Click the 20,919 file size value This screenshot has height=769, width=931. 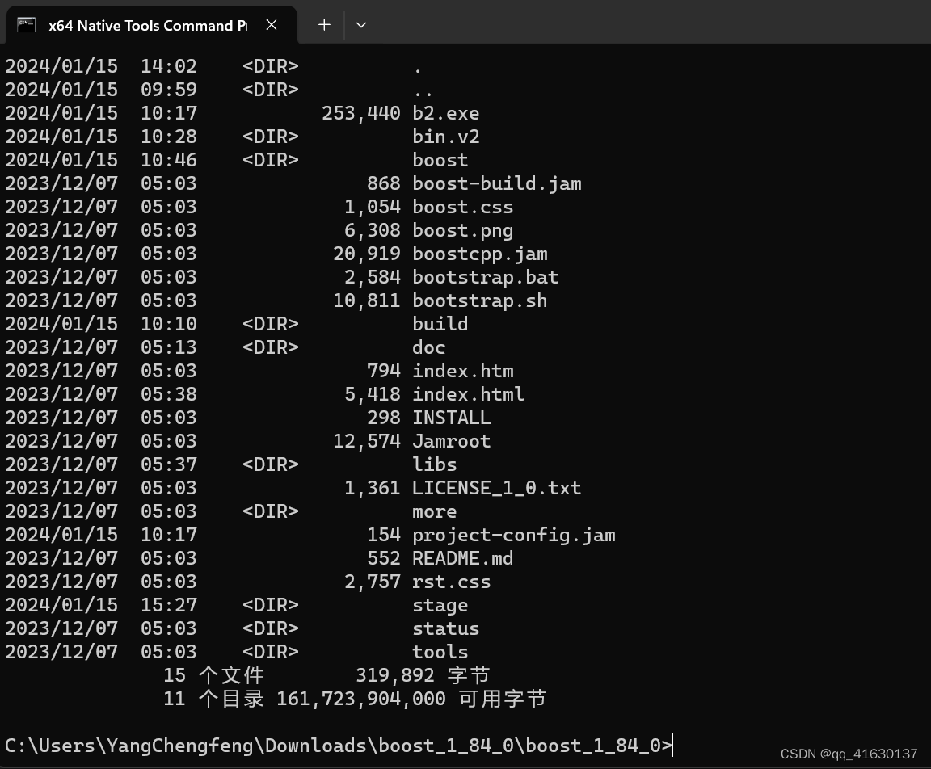coord(367,254)
